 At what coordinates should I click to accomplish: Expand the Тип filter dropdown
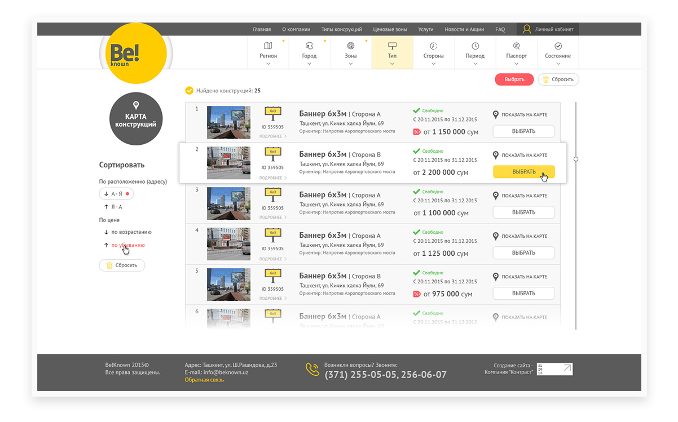coord(392,64)
